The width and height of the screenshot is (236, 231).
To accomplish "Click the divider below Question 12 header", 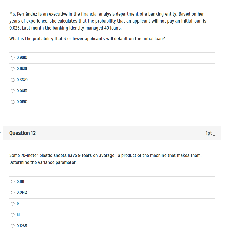I will click(x=112, y=140).
